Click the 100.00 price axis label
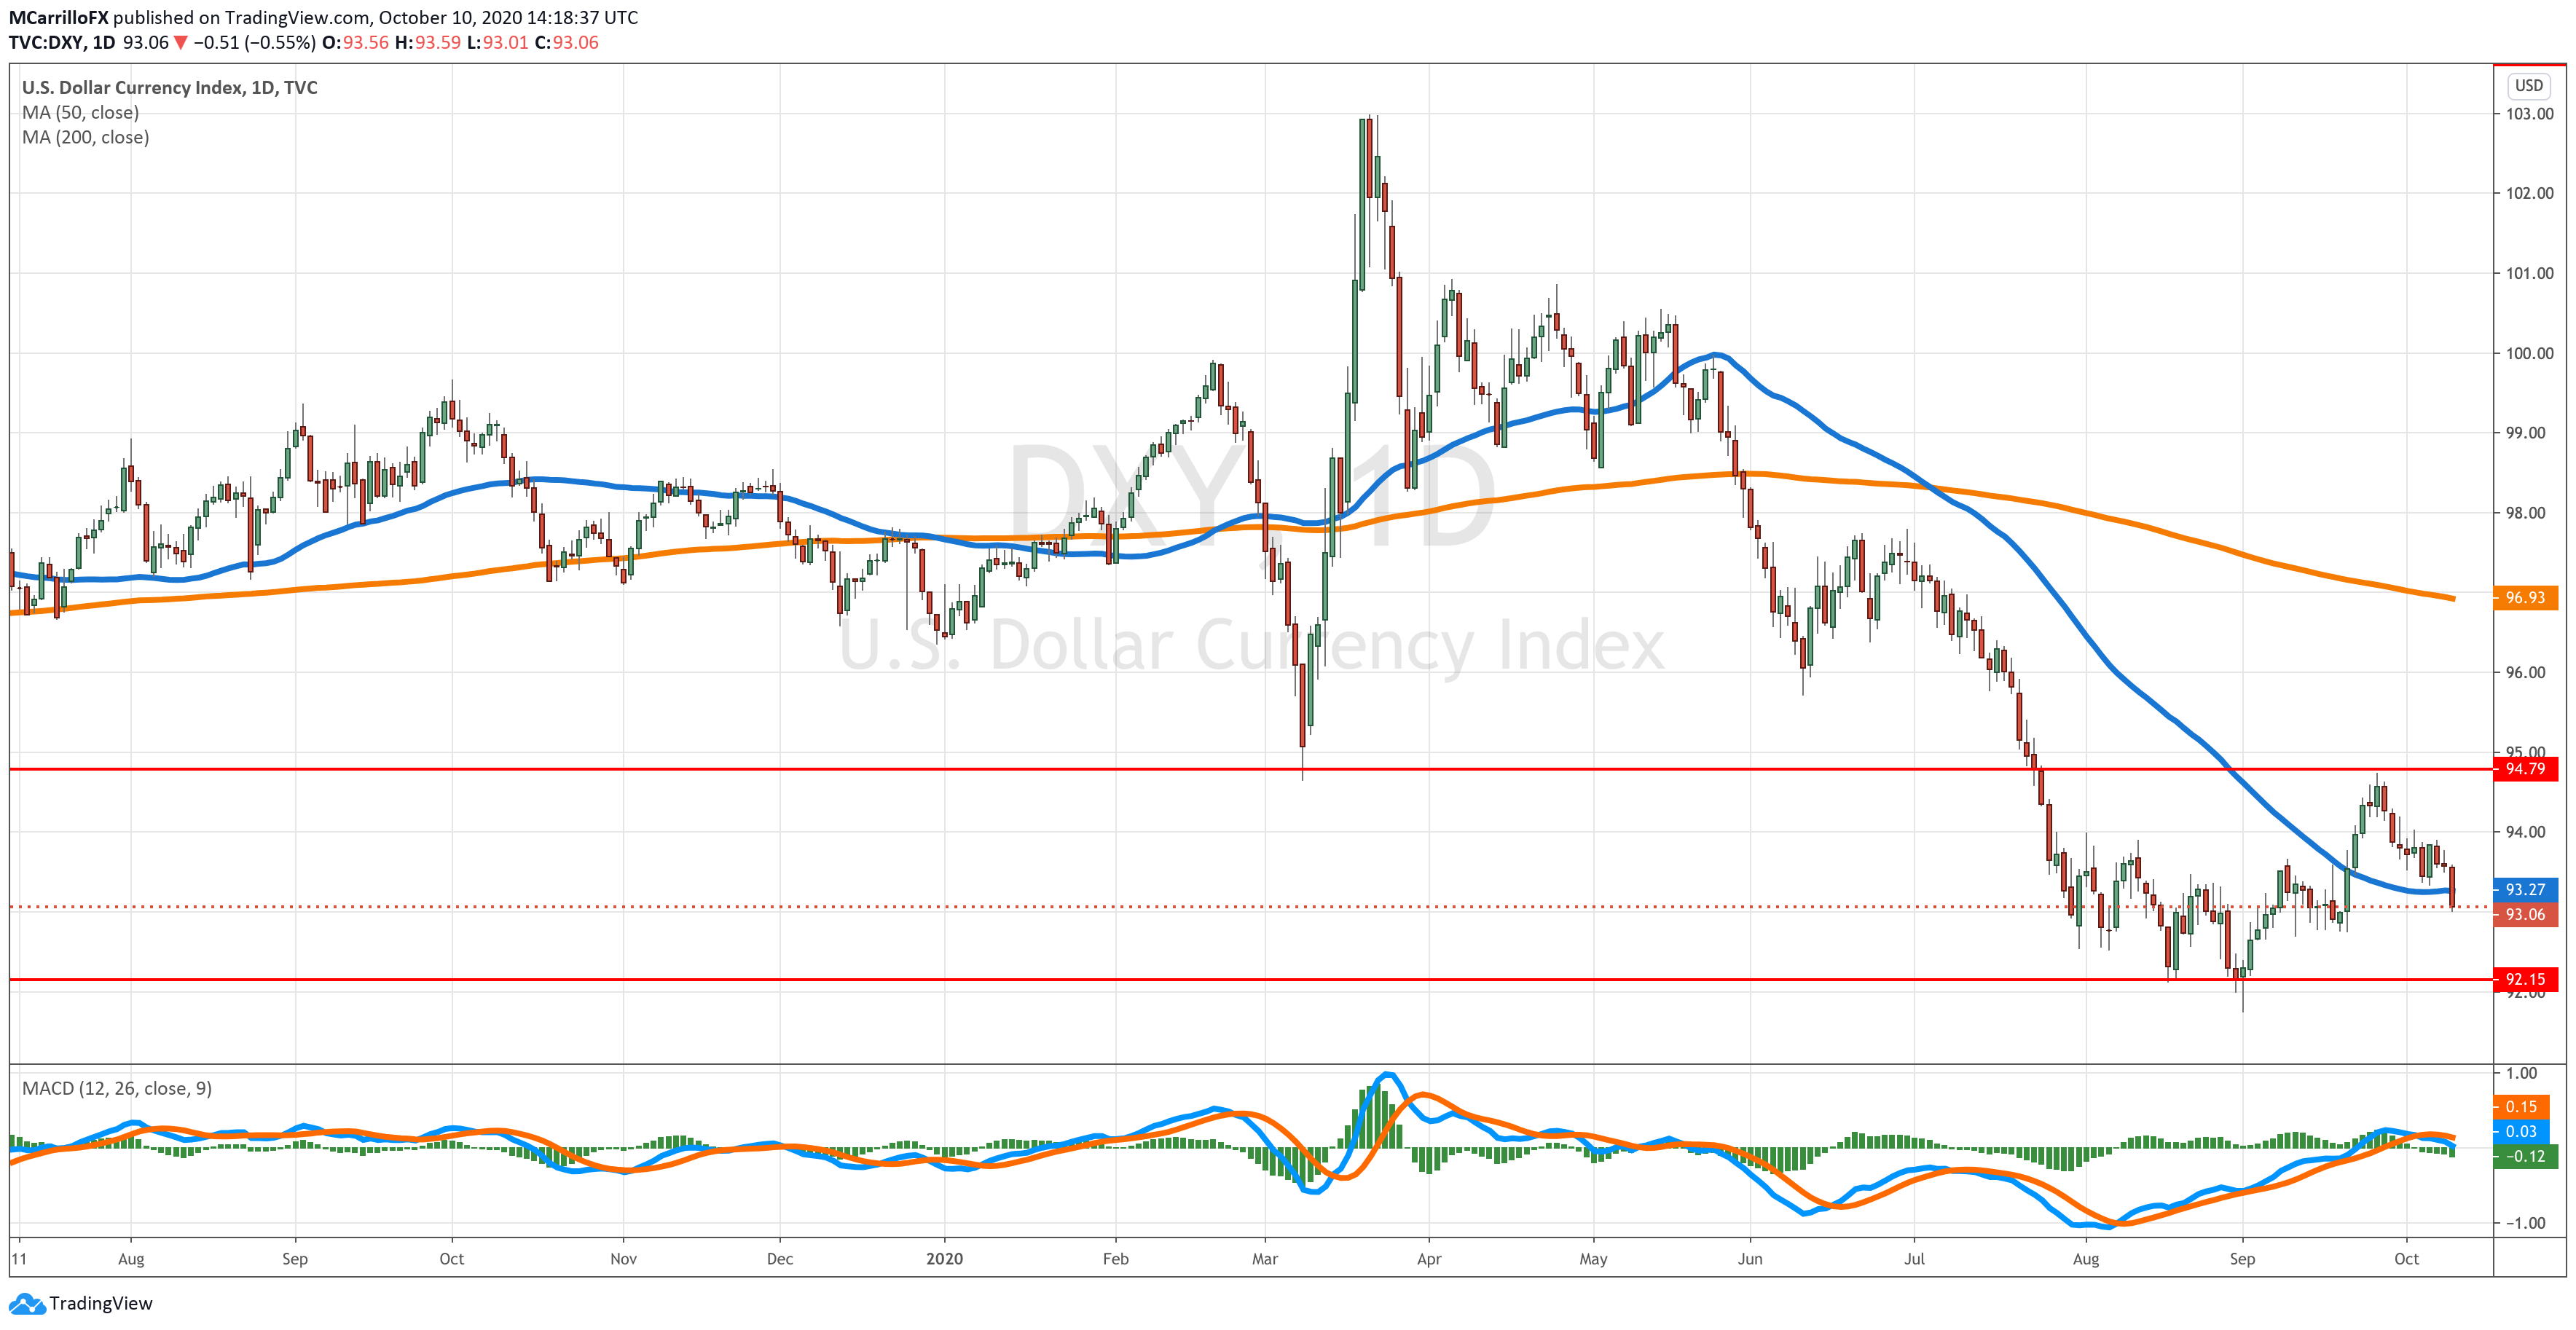Screen dimensions: 2576x1330 click(x=2529, y=353)
